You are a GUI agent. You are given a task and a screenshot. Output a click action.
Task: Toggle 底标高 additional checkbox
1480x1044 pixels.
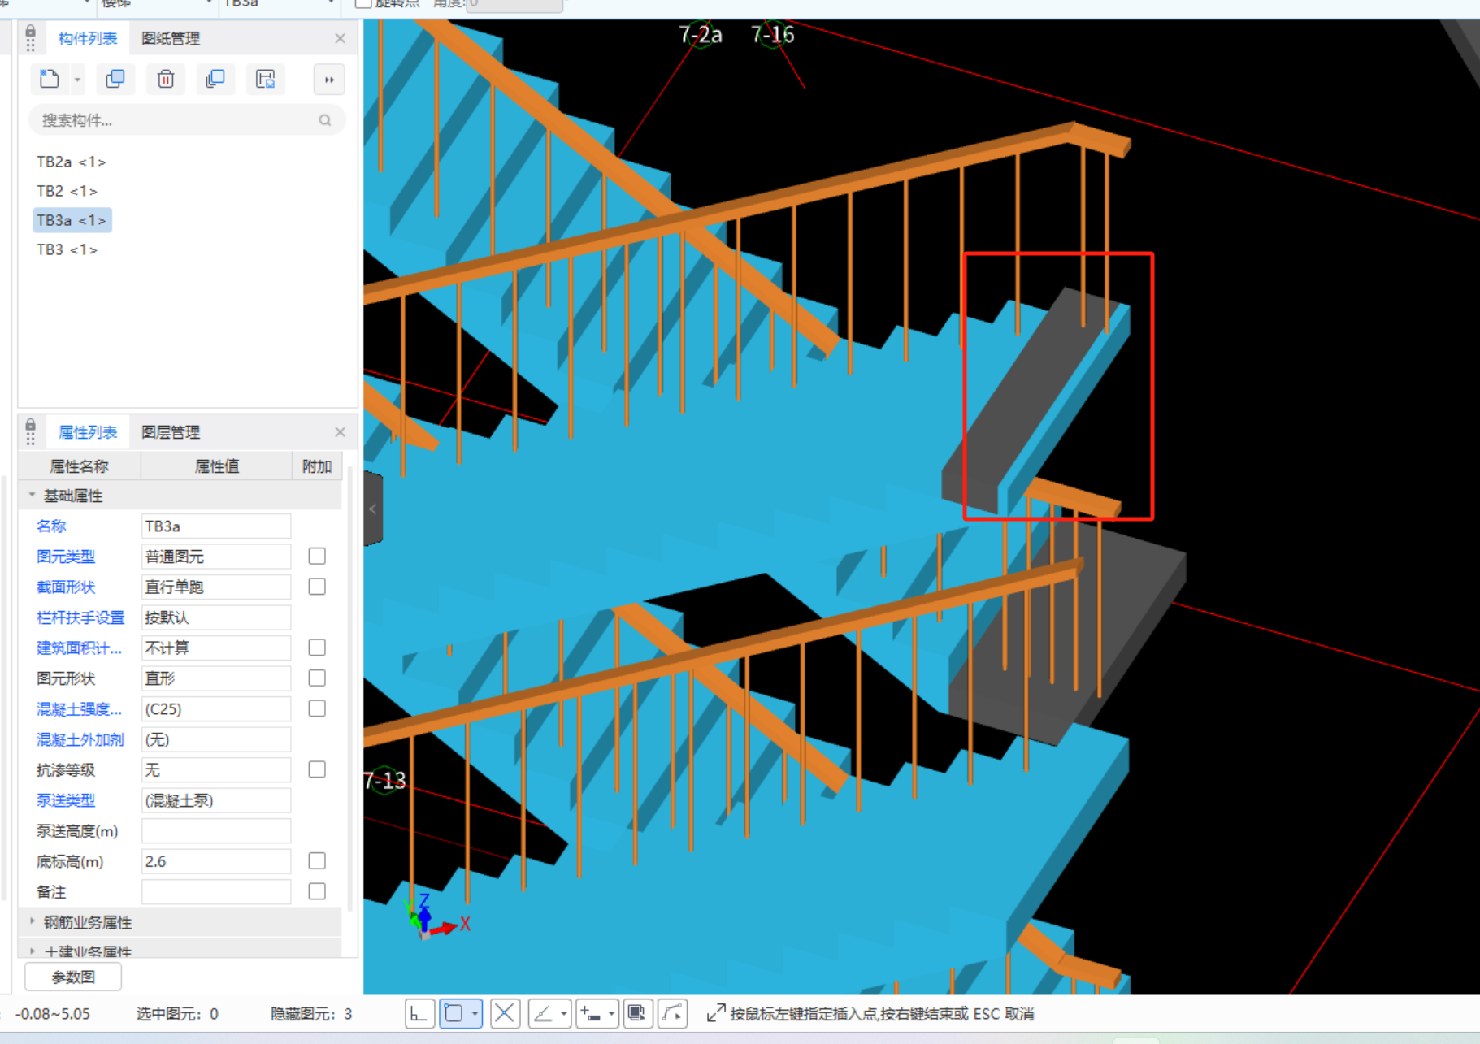317,861
